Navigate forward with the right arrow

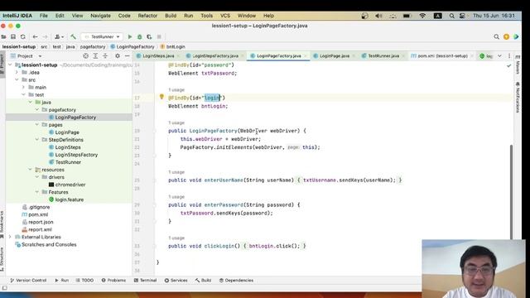point(45,36)
